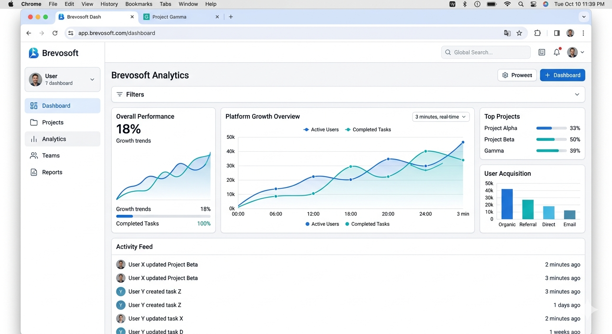Open macOS Spotlight search icon
Screen dimensions: 612x334
tap(521, 4)
